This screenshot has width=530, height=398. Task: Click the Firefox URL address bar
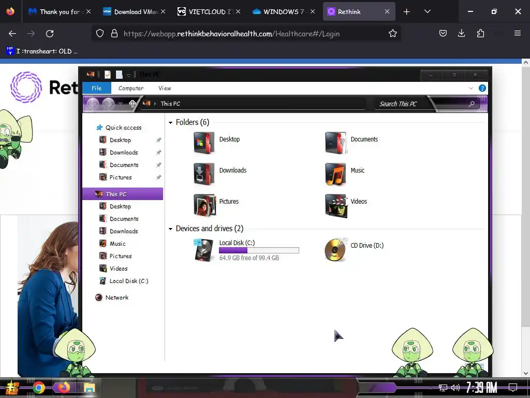coord(246,33)
